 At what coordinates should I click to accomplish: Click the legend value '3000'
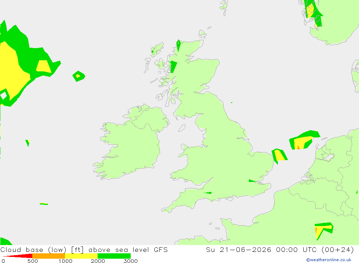click(131, 261)
